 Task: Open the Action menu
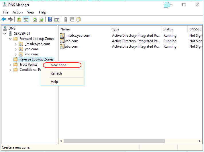(17, 12)
